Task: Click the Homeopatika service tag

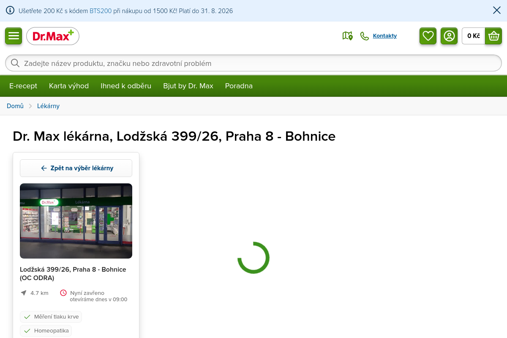Action: 46,331
